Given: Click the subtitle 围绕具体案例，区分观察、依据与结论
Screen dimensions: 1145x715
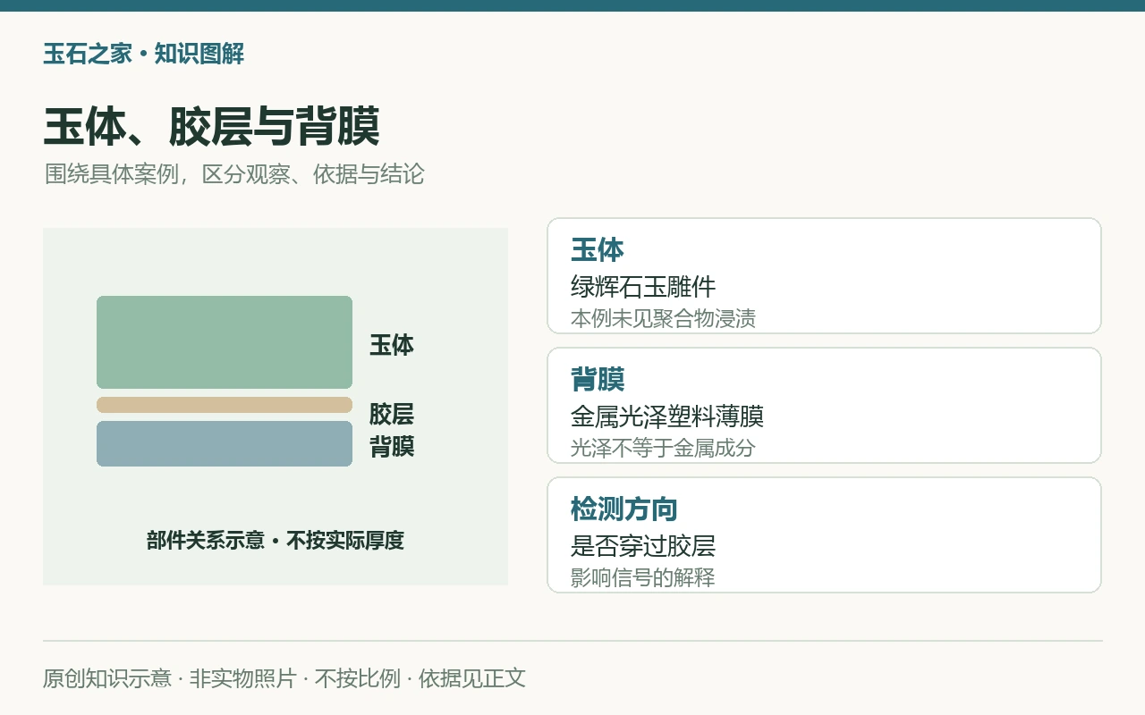Looking at the screenshot, I should (234, 174).
